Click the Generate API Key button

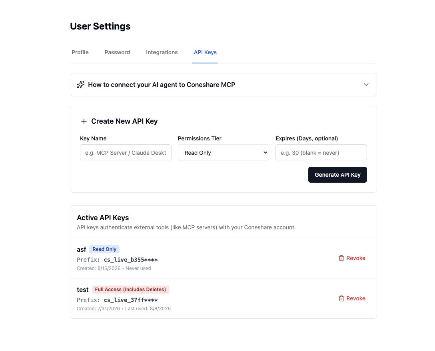click(337, 175)
